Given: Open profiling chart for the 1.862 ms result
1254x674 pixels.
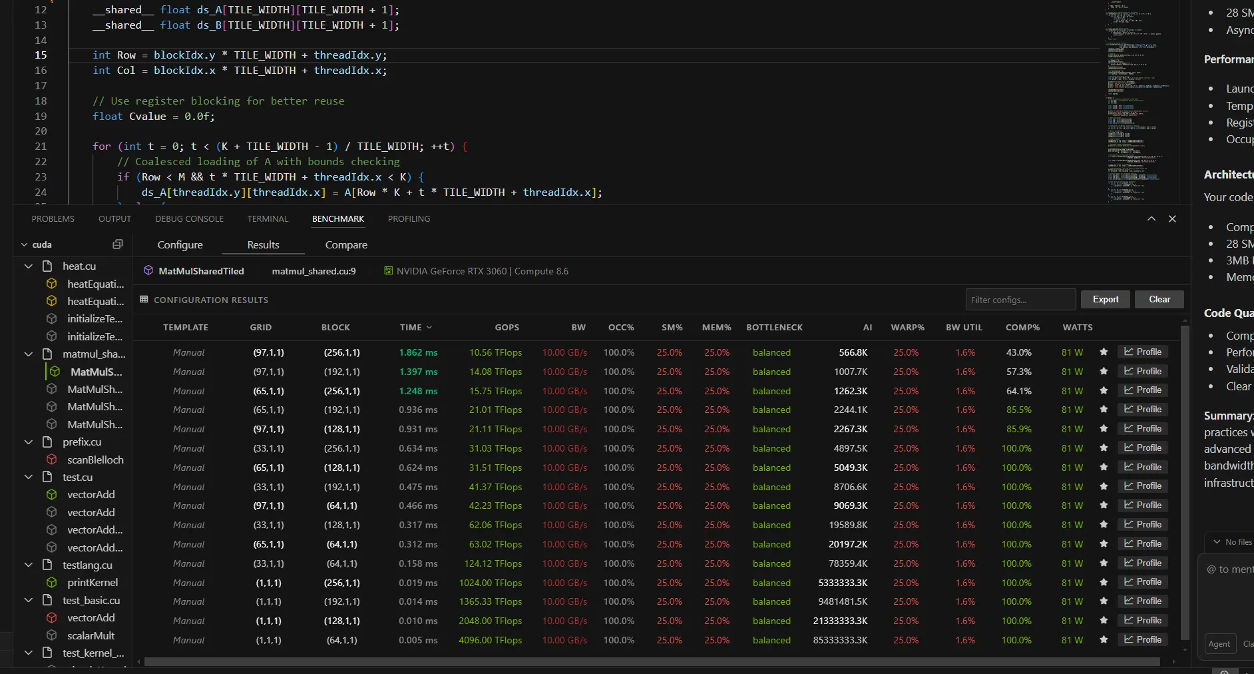Looking at the screenshot, I should coord(1143,352).
